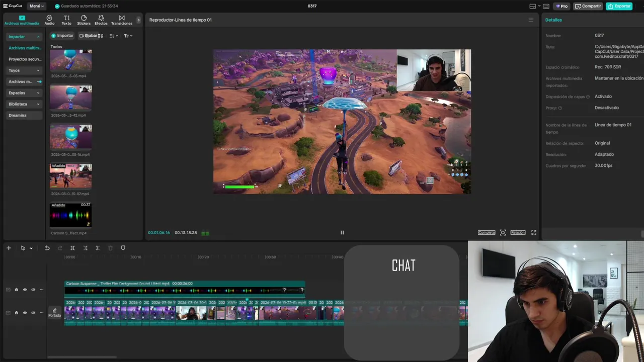This screenshot has height=362, width=644.
Task: Click the Portada cover button
Action: 54,313
